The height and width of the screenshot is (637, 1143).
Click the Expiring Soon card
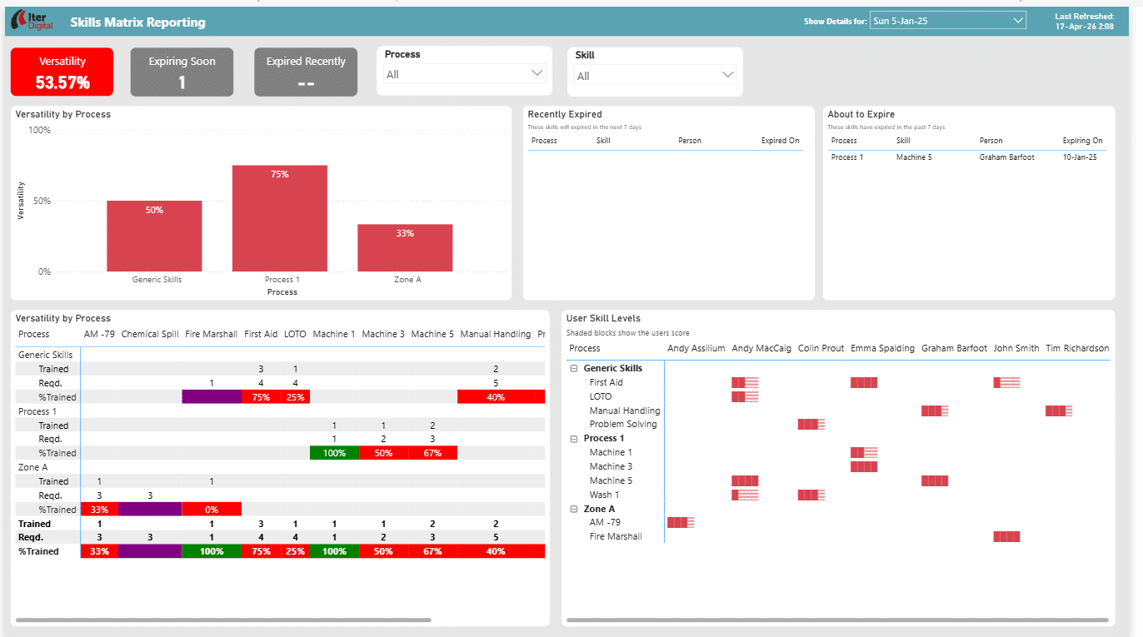tap(182, 72)
